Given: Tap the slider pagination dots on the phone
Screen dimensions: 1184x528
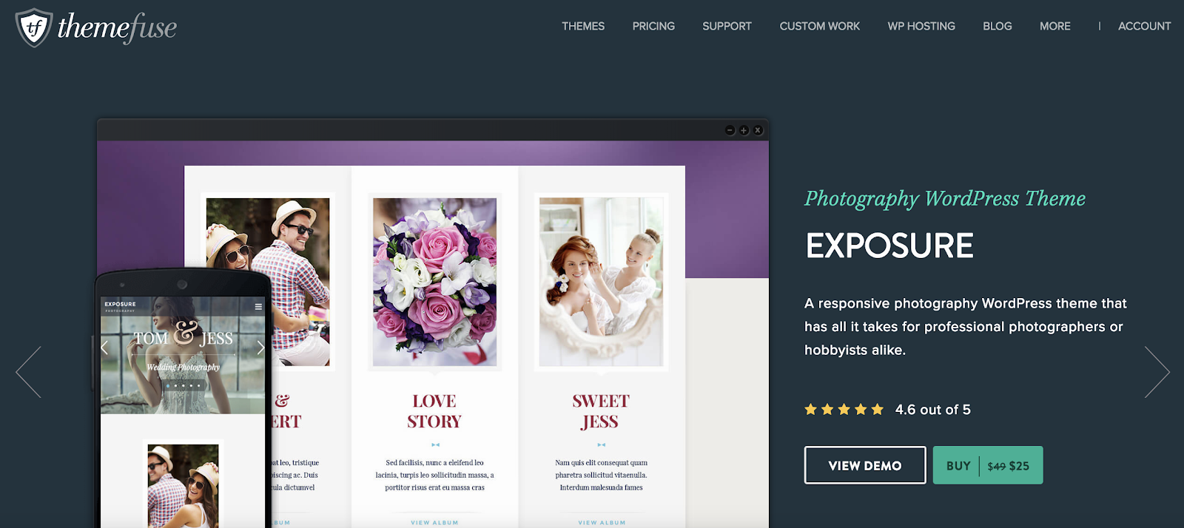Looking at the screenshot, I should [x=183, y=385].
